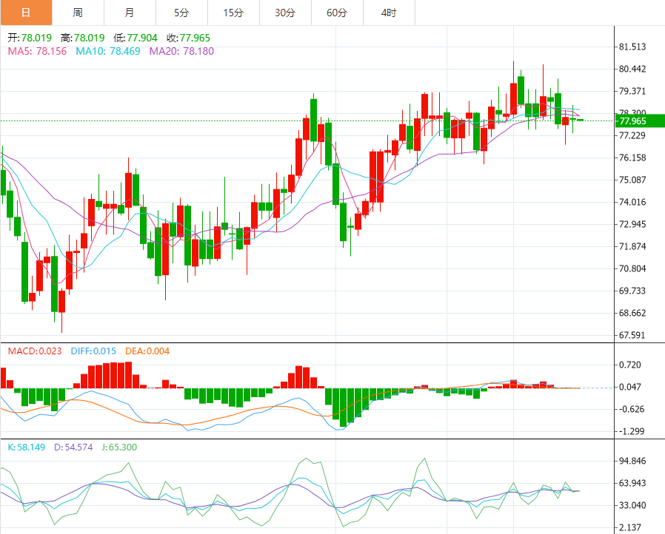Screen dimensions: 665x534
Task: Switch to the 月 monthly tab
Action: (x=130, y=13)
